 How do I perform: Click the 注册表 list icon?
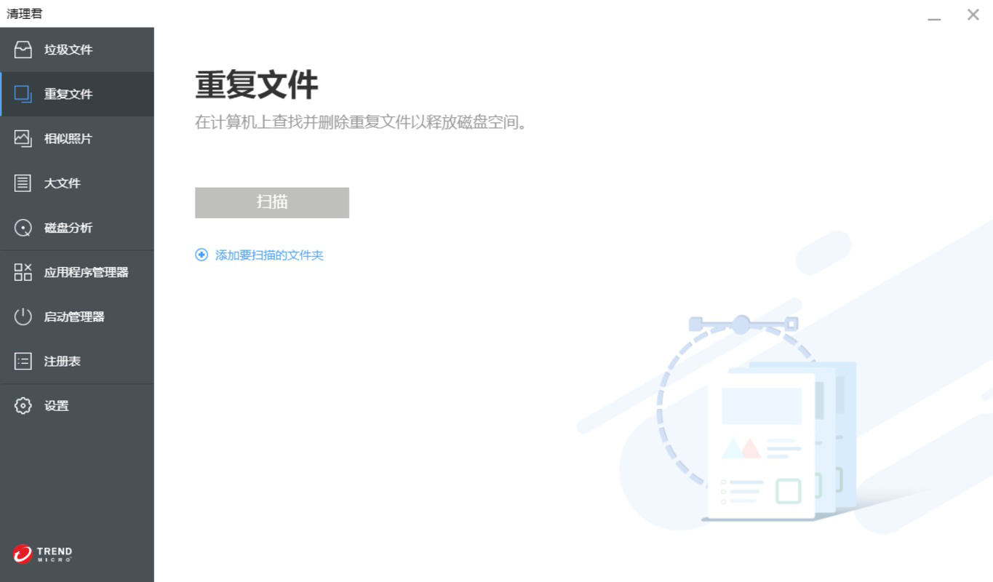coord(23,361)
